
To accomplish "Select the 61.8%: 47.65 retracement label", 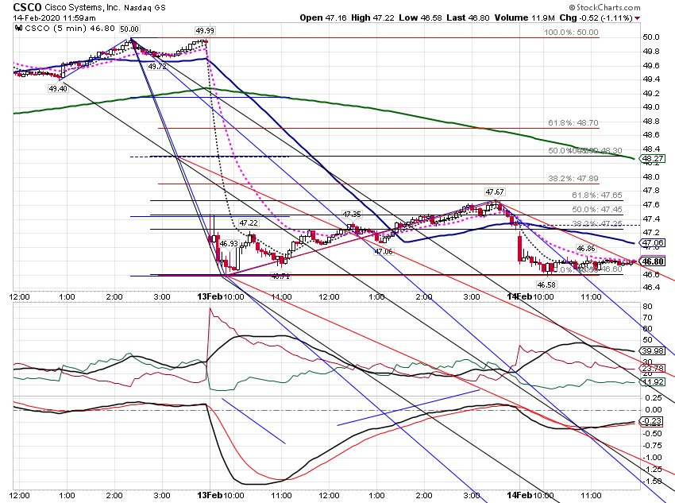I will [596, 195].
